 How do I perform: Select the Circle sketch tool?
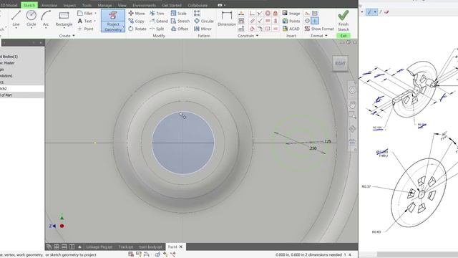tap(31, 19)
